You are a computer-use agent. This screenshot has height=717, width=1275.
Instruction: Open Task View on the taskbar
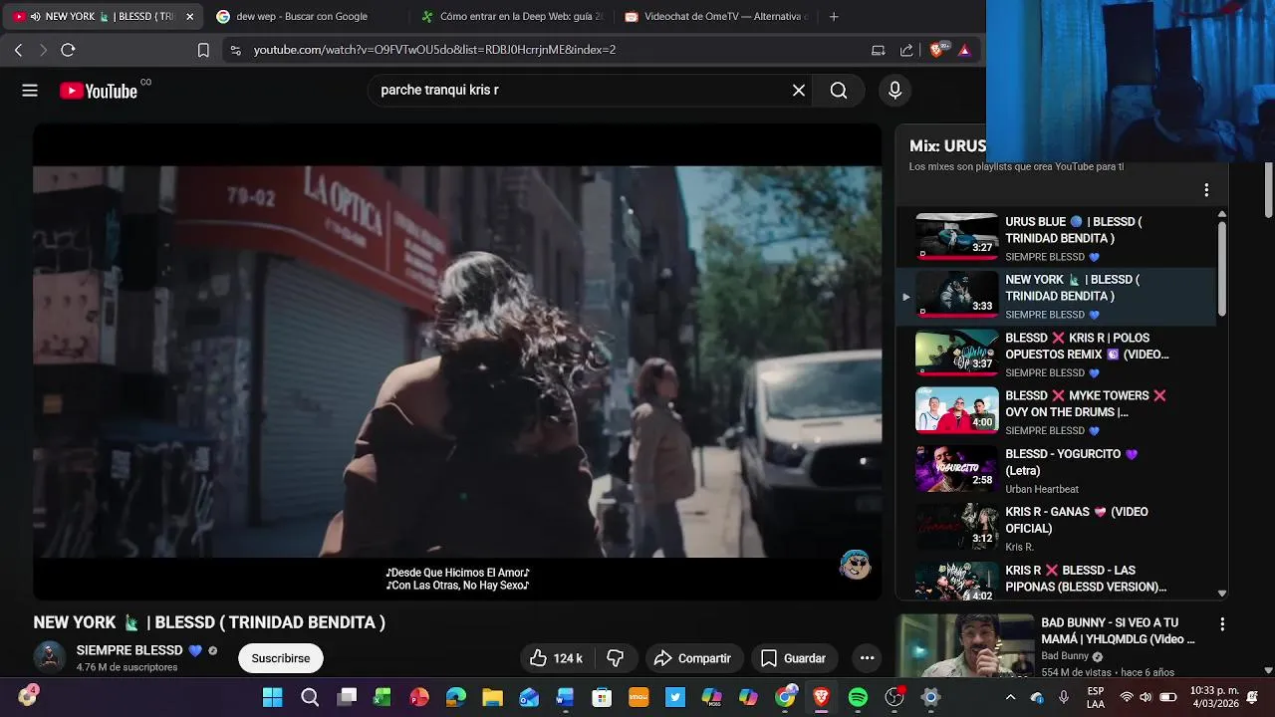tap(346, 697)
